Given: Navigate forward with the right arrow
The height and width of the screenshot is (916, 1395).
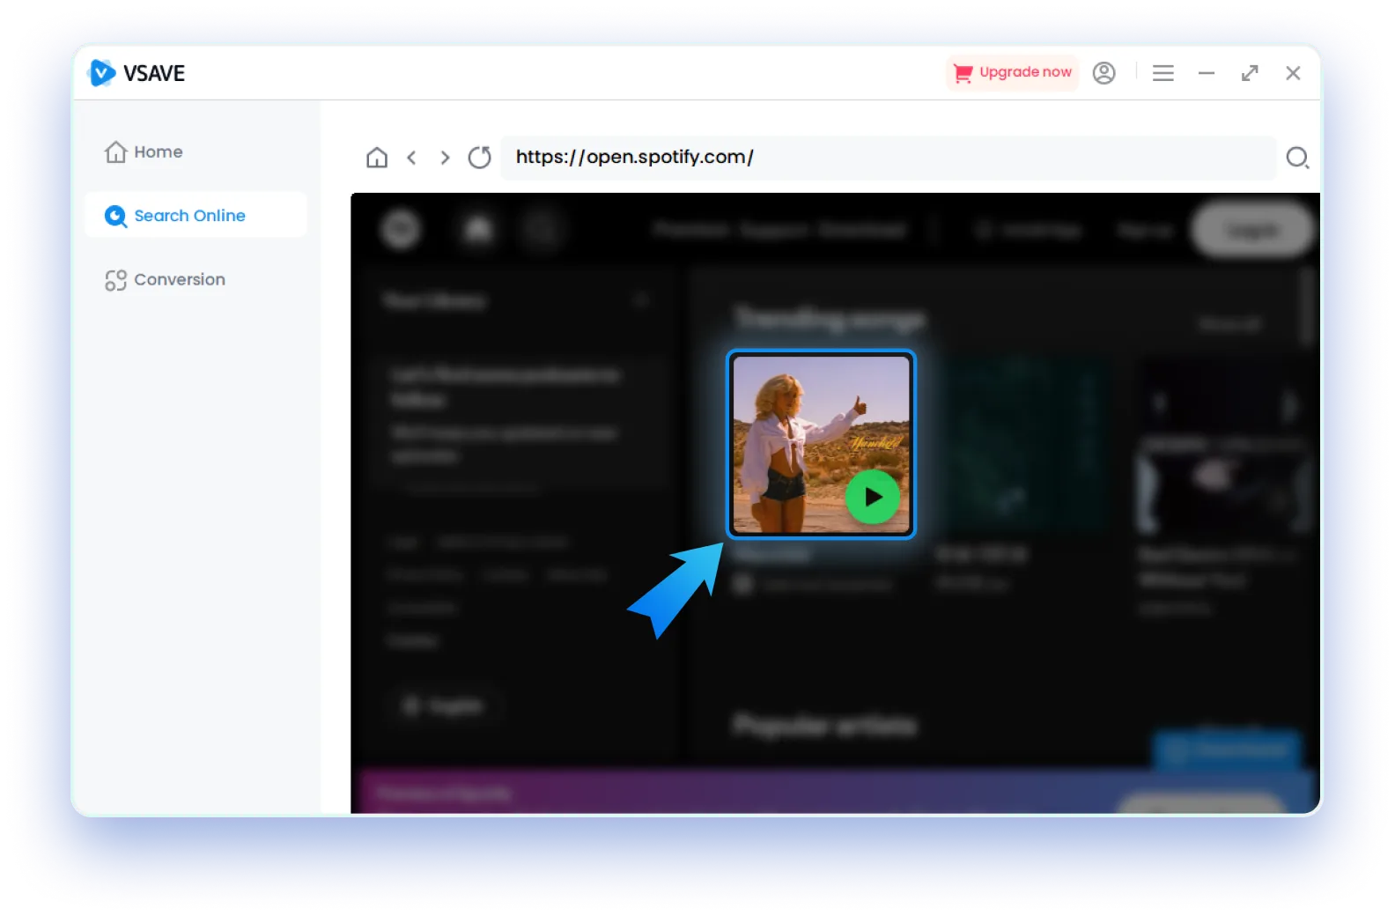Looking at the screenshot, I should click(445, 158).
